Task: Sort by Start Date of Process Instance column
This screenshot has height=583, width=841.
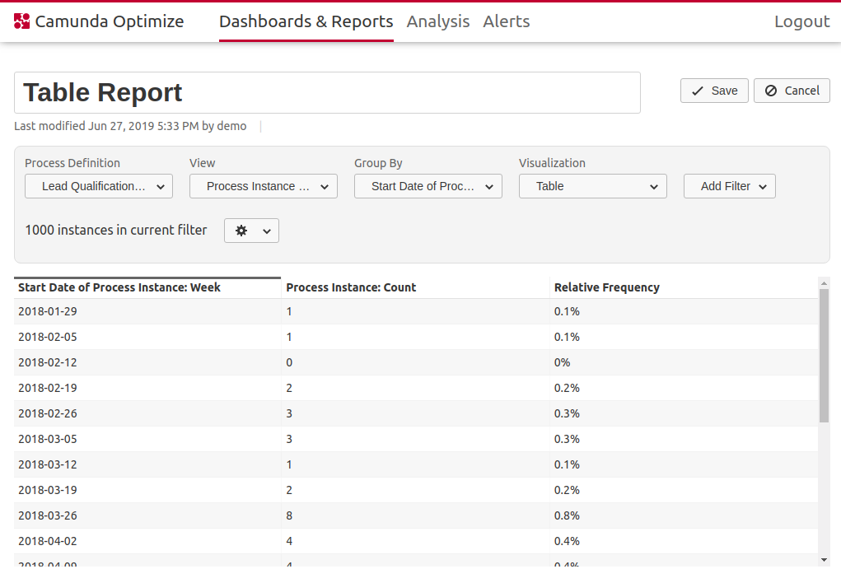Action: 119,287
